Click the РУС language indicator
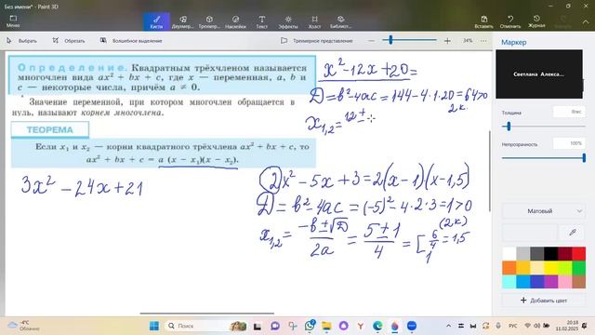This screenshot has width=595, height=335. pos(512,326)
